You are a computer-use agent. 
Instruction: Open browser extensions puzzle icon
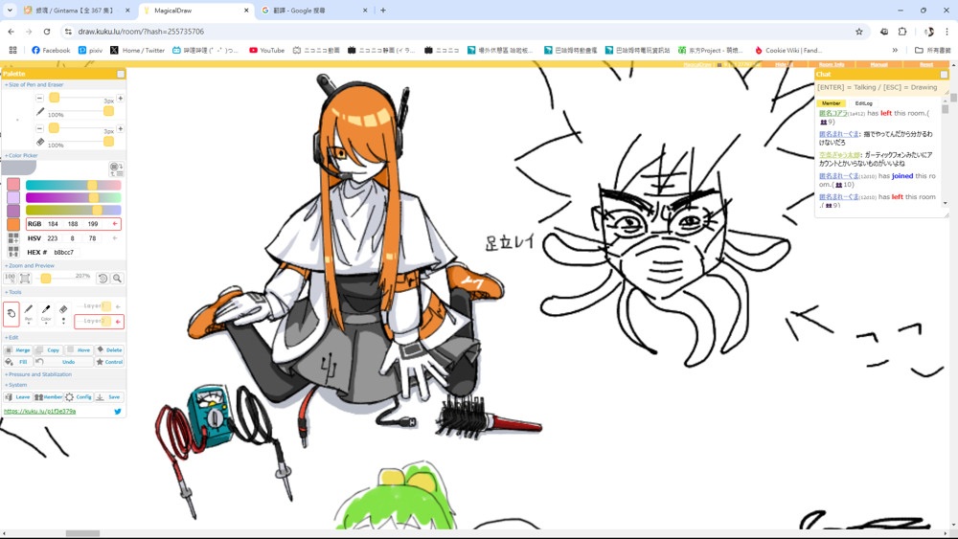pyautogui.click(x=902, y=32)
